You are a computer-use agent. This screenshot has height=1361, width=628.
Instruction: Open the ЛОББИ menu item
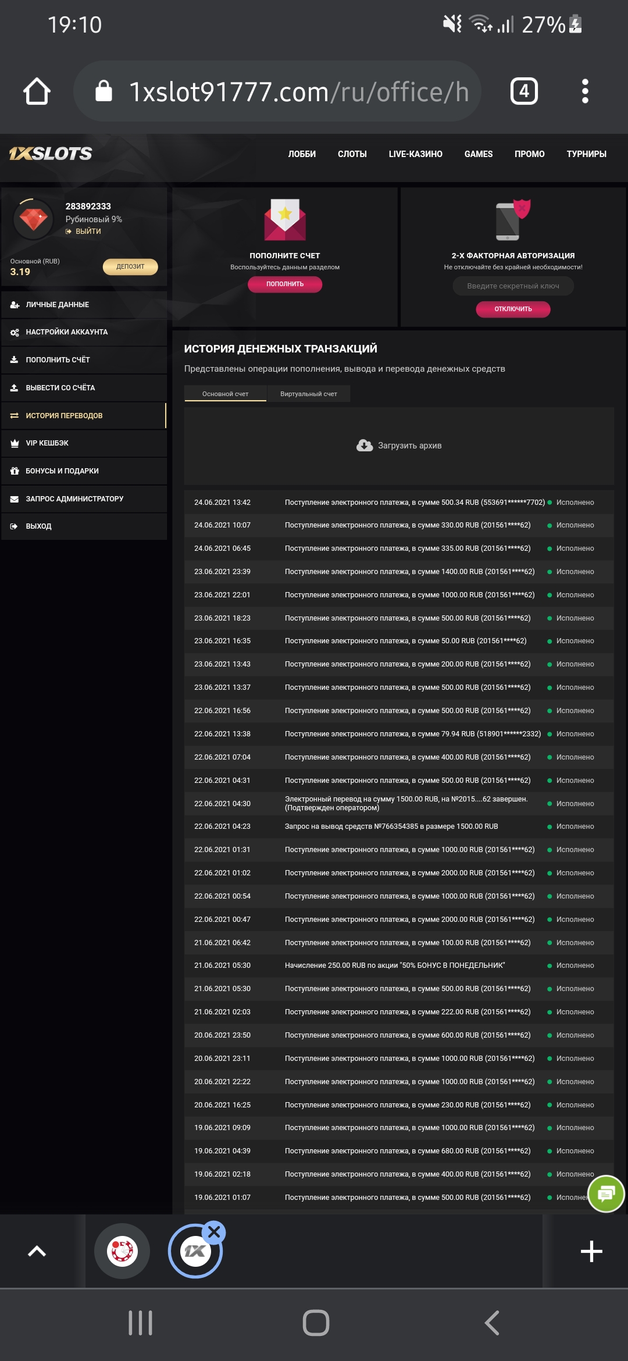coord(302,154)
